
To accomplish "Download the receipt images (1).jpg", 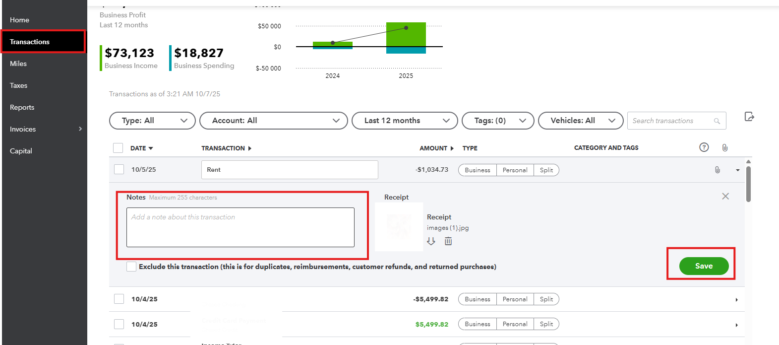I will point(431,241).
